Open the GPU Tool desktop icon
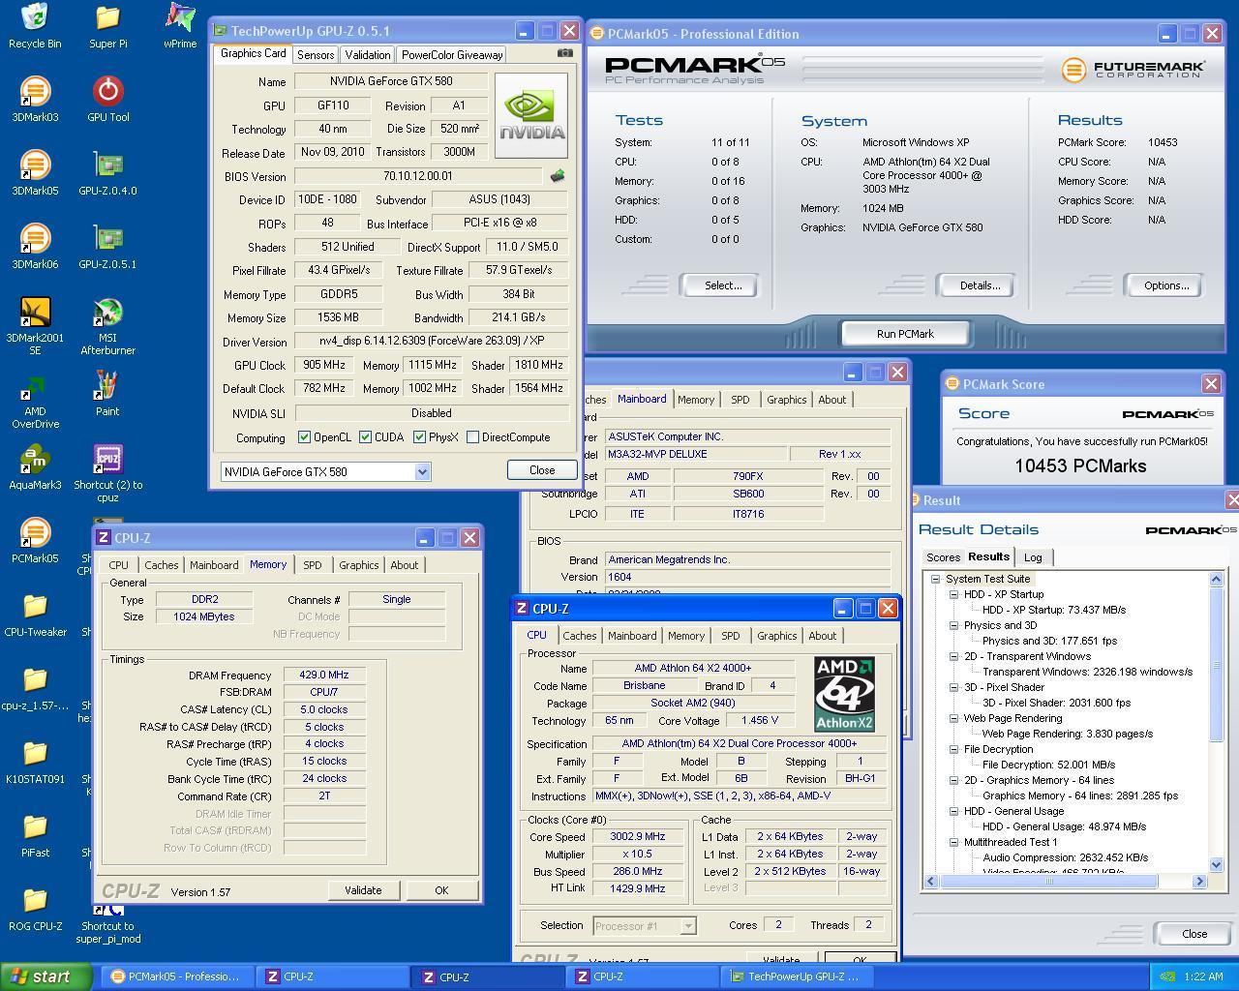The height and width of the screenshot is (991, 1239). (x=107, y=100)
